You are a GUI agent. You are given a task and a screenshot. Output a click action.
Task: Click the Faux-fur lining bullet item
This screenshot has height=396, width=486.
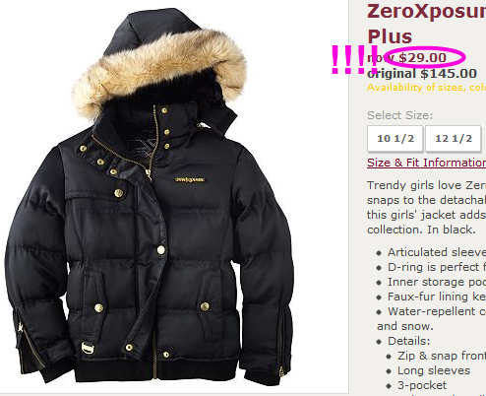(x=432, y=297)
